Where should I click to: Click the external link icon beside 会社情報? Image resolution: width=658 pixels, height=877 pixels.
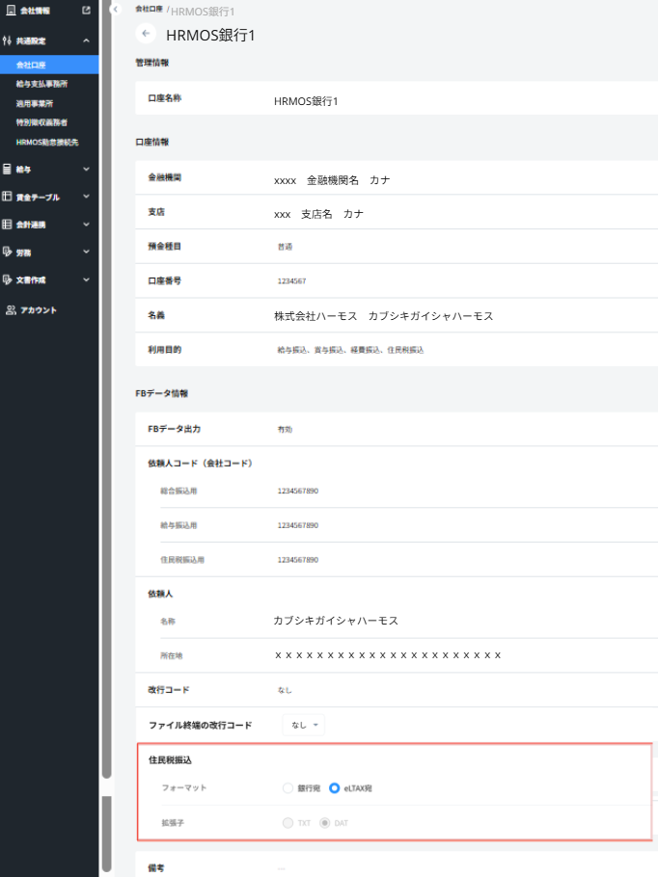[x=87, y=11]
